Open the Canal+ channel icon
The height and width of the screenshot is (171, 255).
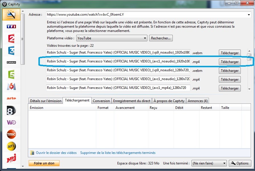click(11, 62)
